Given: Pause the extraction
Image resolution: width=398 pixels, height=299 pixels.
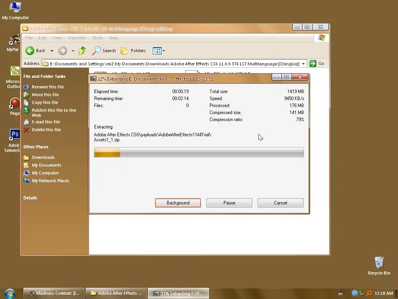Looking at the screenshot, I should 229,203.
